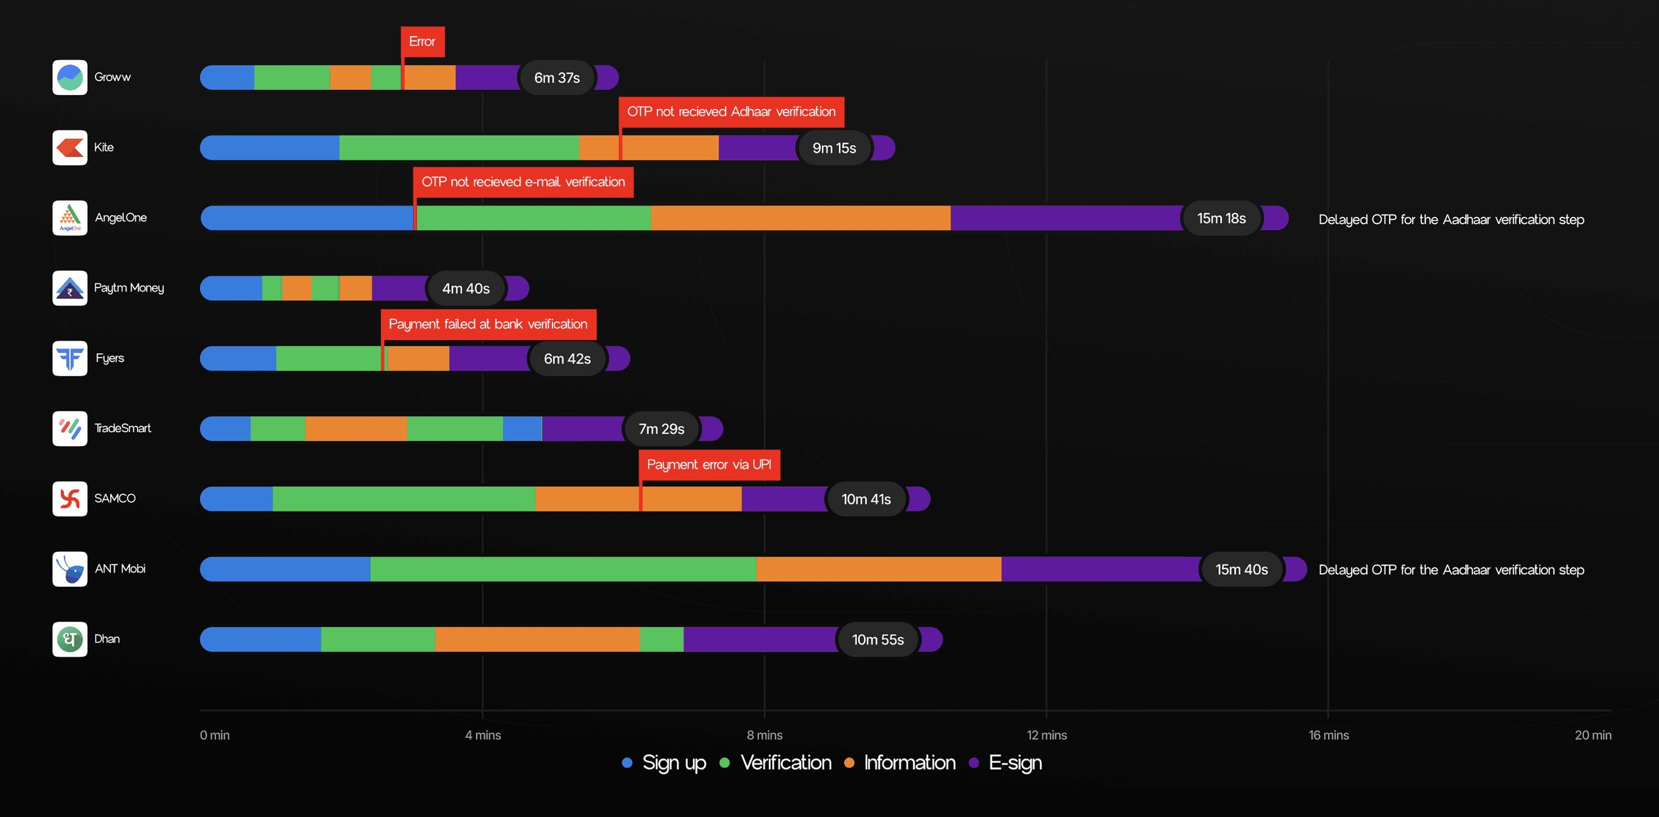Click SAMCO's green Verification bar segment

(x=404, y=498)
